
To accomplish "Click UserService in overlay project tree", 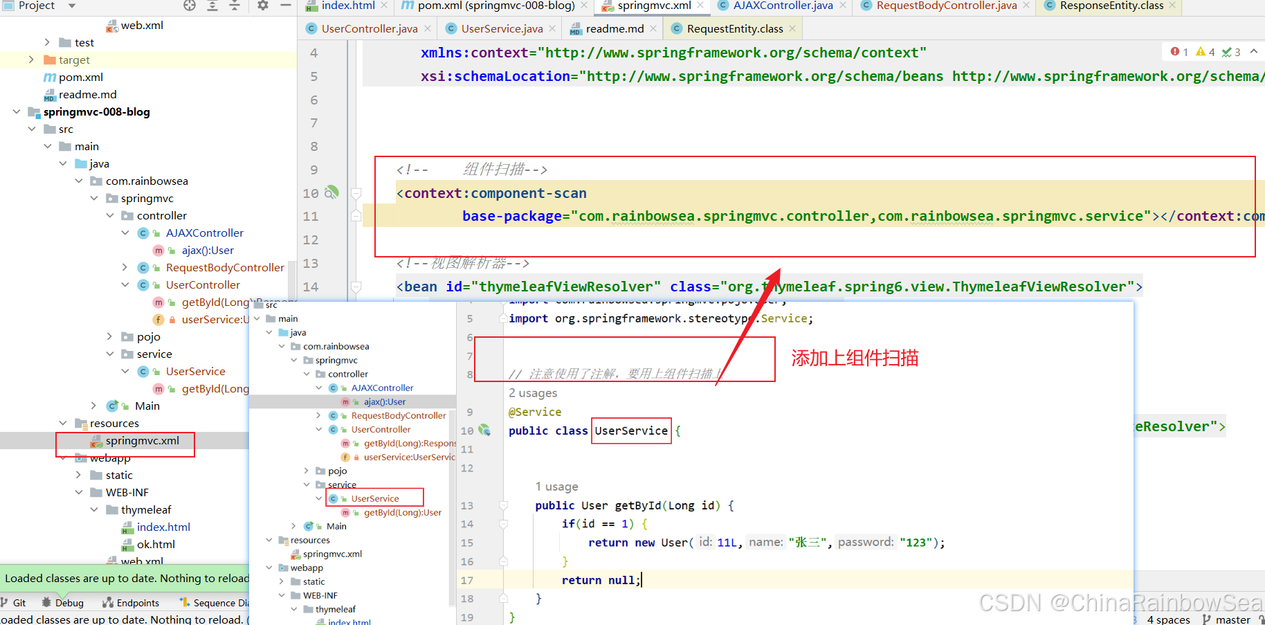I will pyautogui.click(x=374, y=498).
